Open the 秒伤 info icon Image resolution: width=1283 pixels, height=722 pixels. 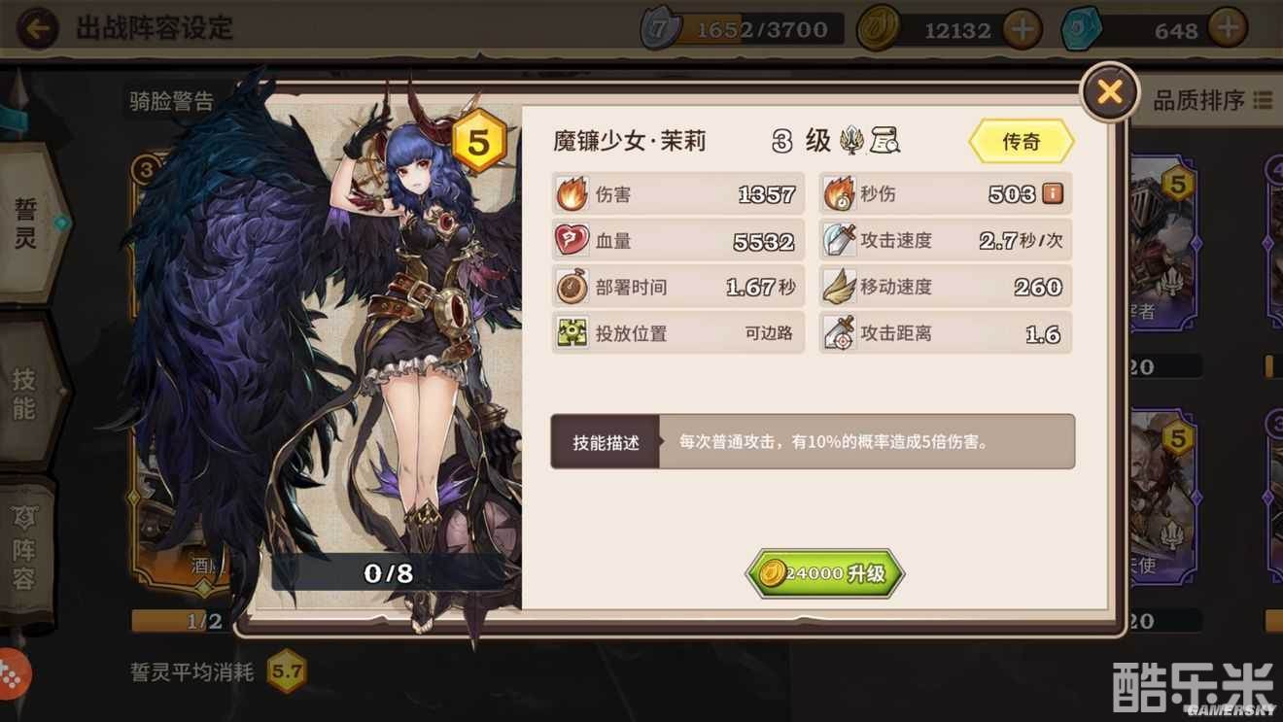1053,193
